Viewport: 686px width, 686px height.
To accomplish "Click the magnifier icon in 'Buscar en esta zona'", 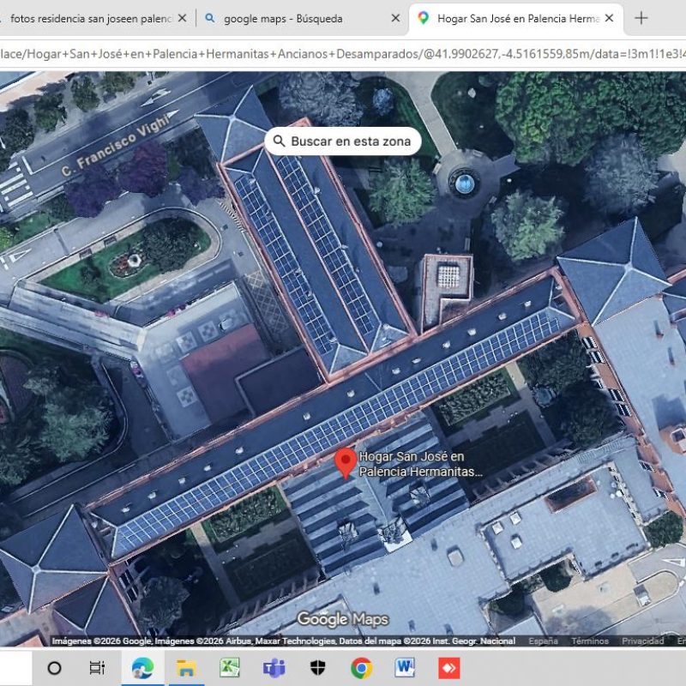I will [x=280, y=141].
